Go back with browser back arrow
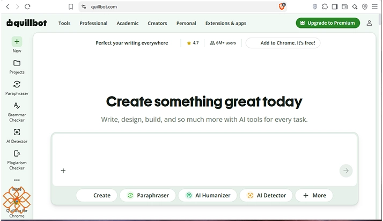Viewport: 383px width, 221px height. click(x=8, y=6)
